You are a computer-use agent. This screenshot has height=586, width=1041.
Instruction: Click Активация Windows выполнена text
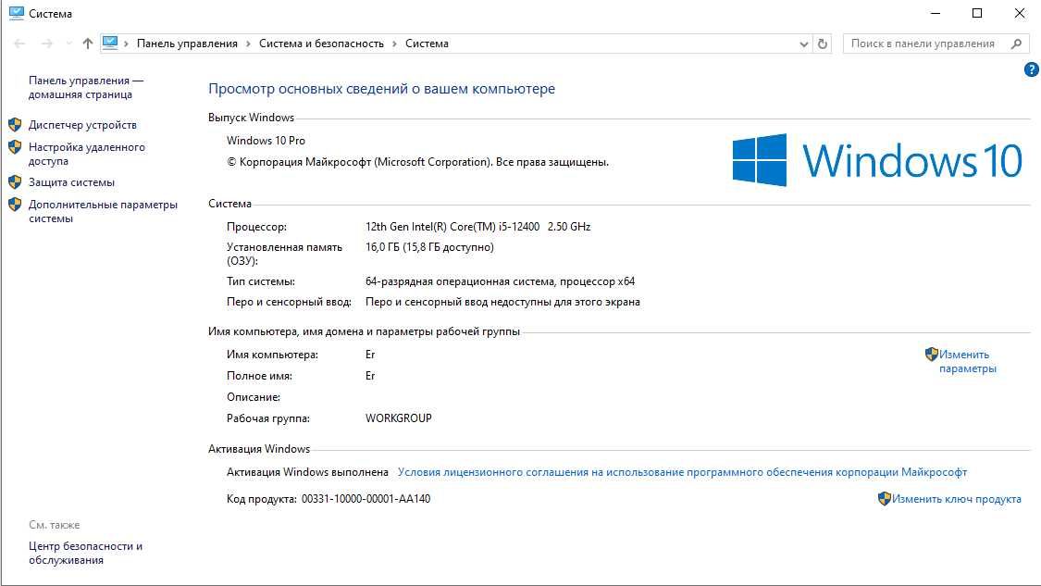coord(307,472)
